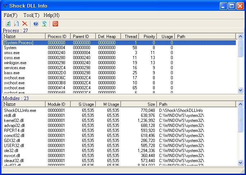The height and width of the screenshot is (175, 246).
Task: Maximize the Shock DLL Info window
Action: pos(232,6)
